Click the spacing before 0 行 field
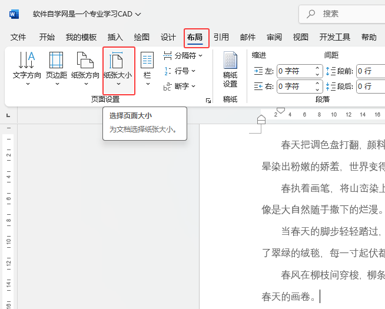This screenshot has width=385, height=309. click(x=371, y=71)
